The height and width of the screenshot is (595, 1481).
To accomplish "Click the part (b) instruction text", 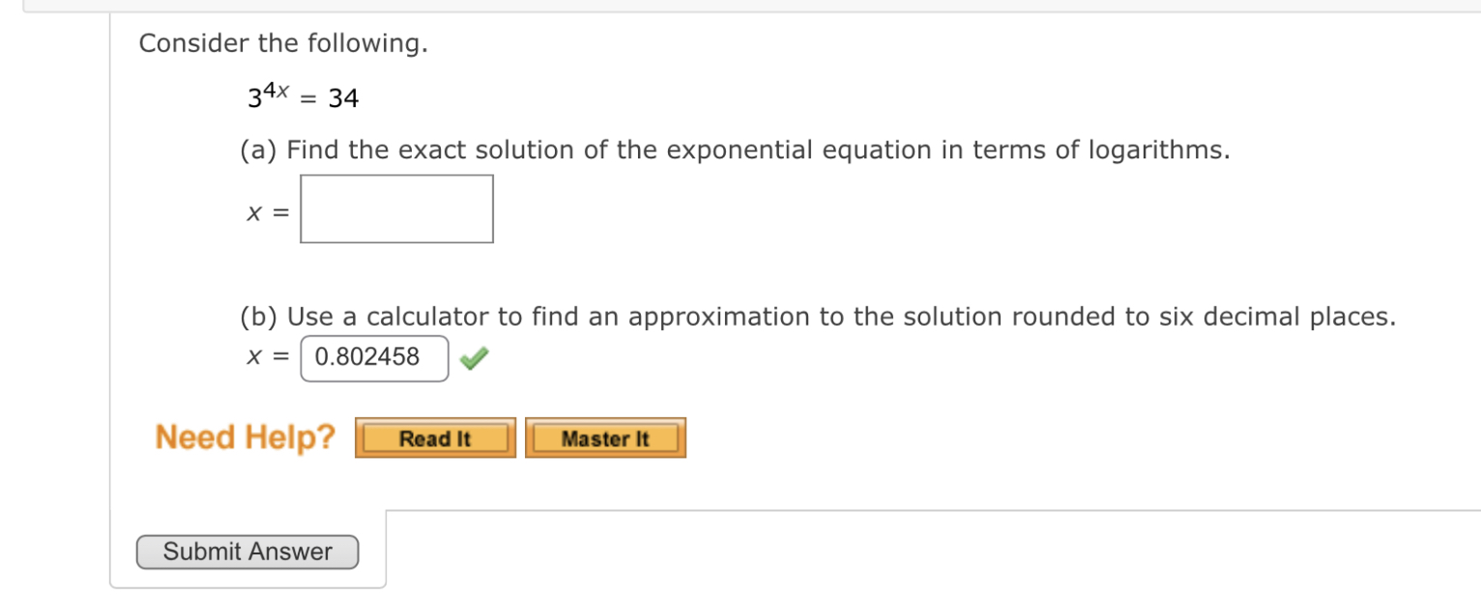I will coord(817,316).
